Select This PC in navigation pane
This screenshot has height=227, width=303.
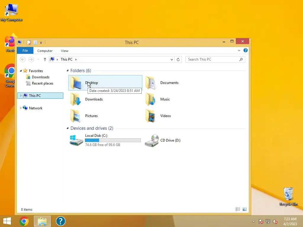40,95
